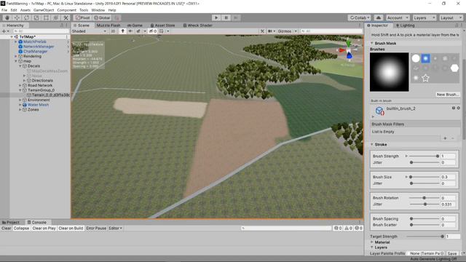The width and height of the screenshot is (466, 262).
Task: Open builtin_brush_2 settings gear
Action: [458, 108]
